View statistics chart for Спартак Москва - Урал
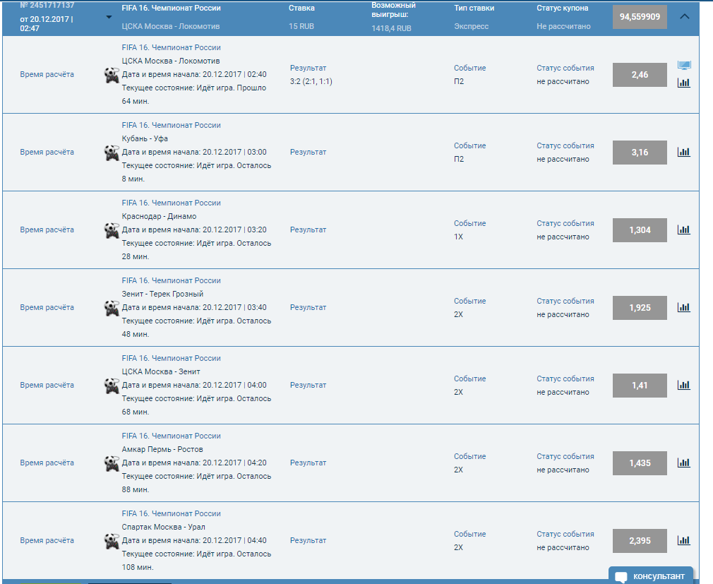This screenshot has height=584, width=713. coord(683,540)
